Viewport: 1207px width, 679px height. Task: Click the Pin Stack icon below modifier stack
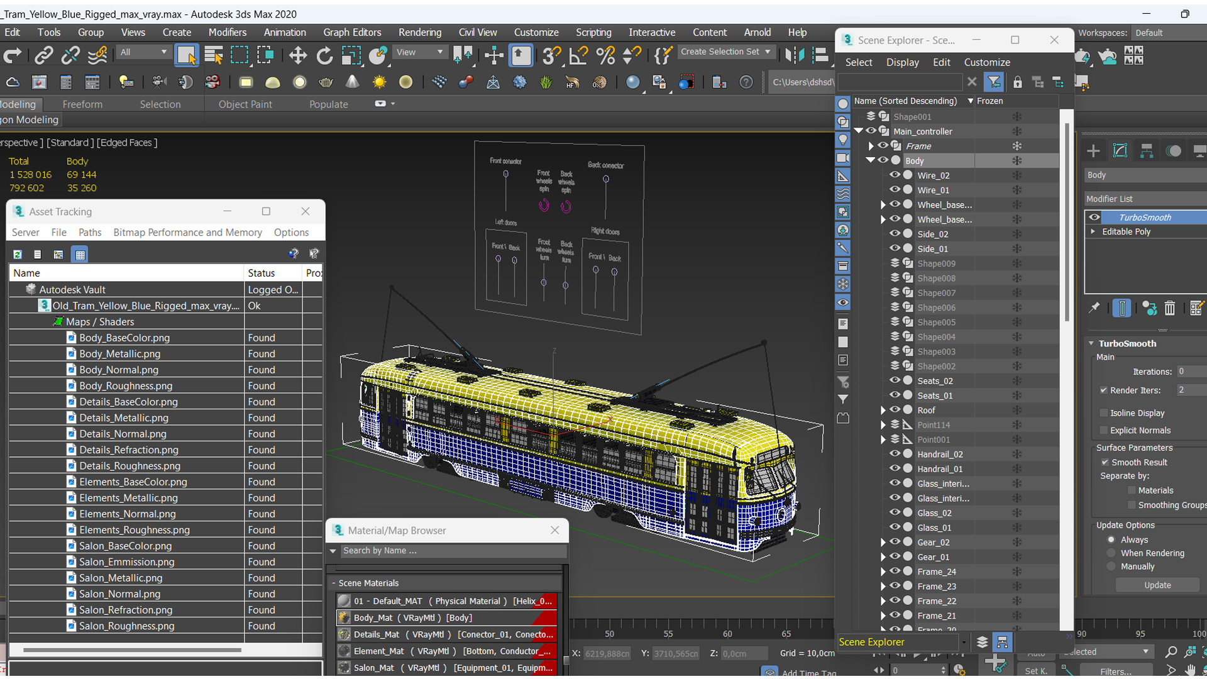(x=1094, y=308)
